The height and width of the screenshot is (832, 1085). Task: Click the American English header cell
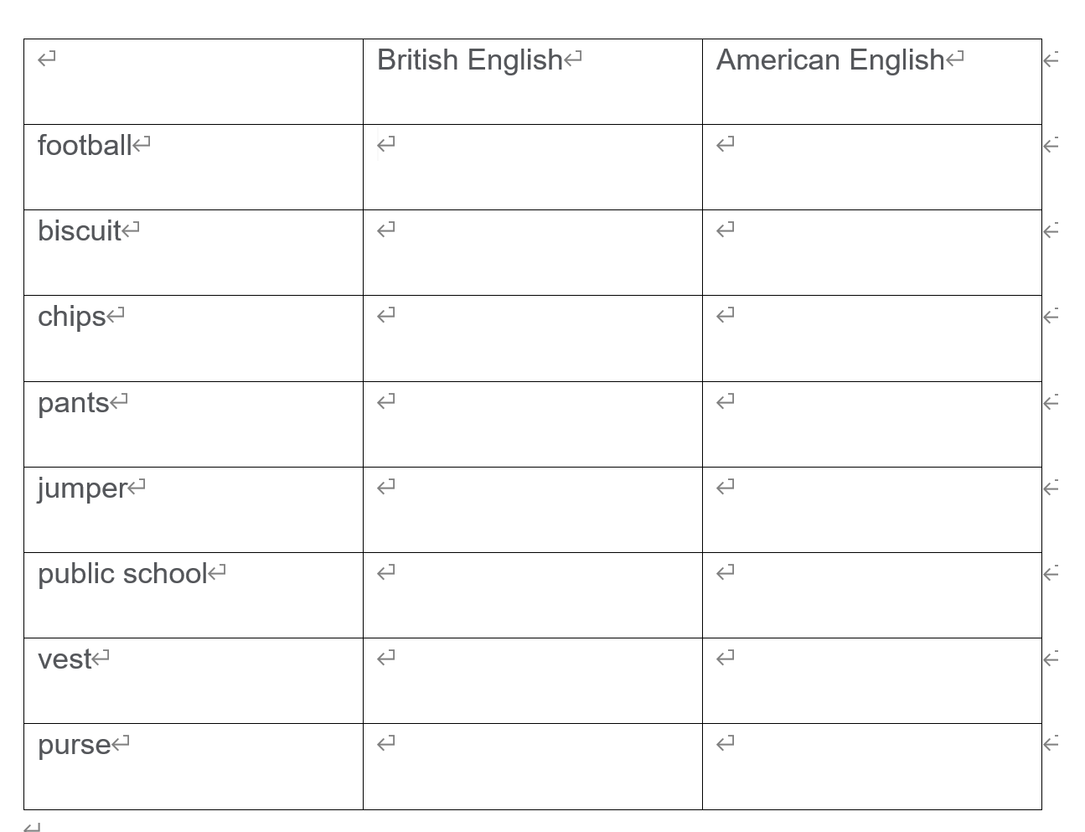pos(871,81)
